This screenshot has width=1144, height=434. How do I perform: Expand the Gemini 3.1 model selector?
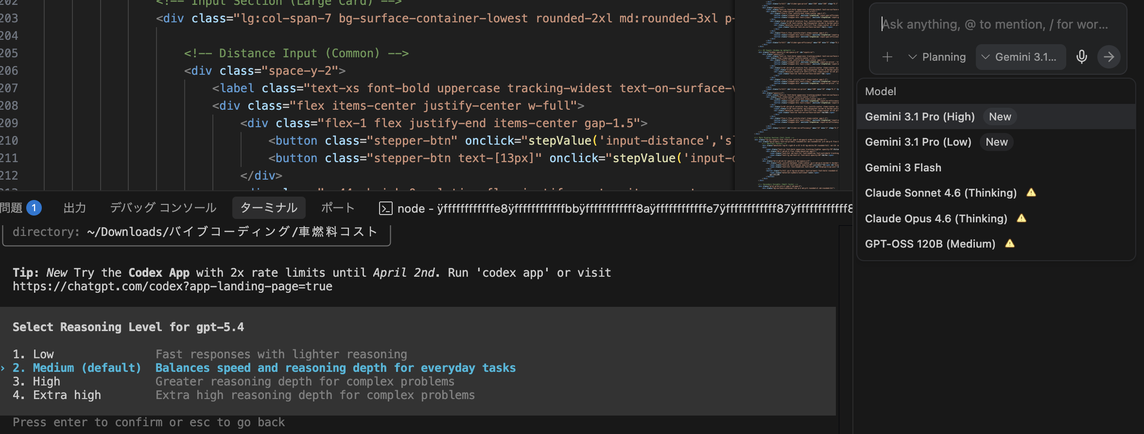pyautogui.click(x=1020, y=57)
